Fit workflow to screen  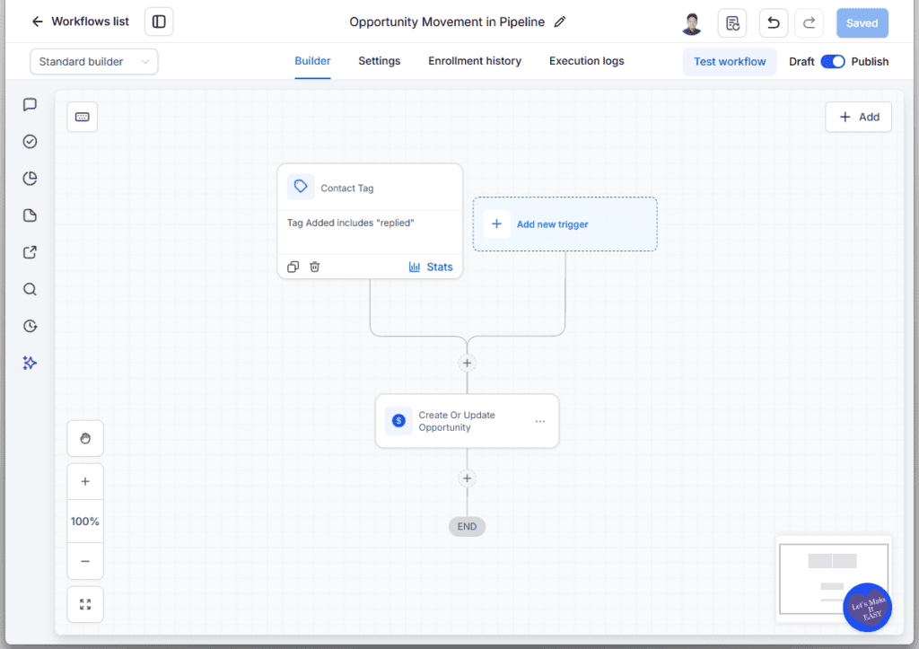coord(85,604)
